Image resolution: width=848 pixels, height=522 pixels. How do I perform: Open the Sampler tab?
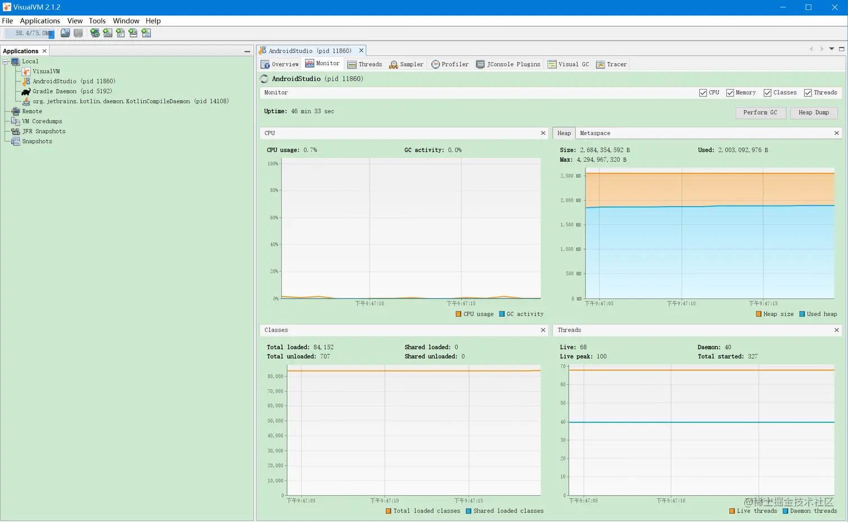pos(407,64)
